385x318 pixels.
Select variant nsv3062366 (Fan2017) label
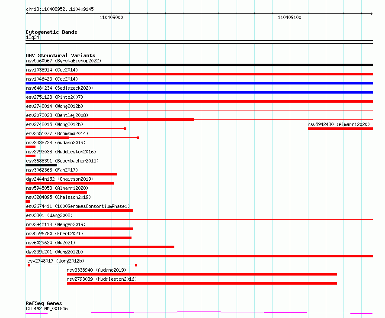click(x=52, y=170)
